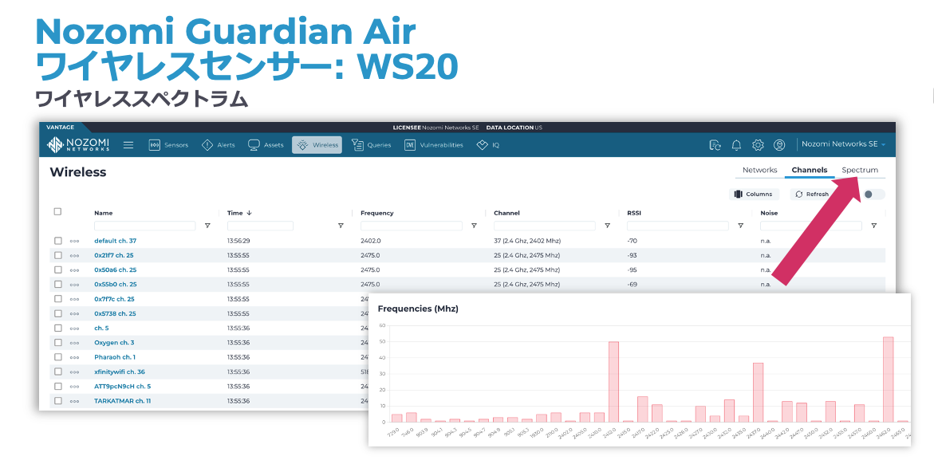Sort by the Time column

(238, 212)
